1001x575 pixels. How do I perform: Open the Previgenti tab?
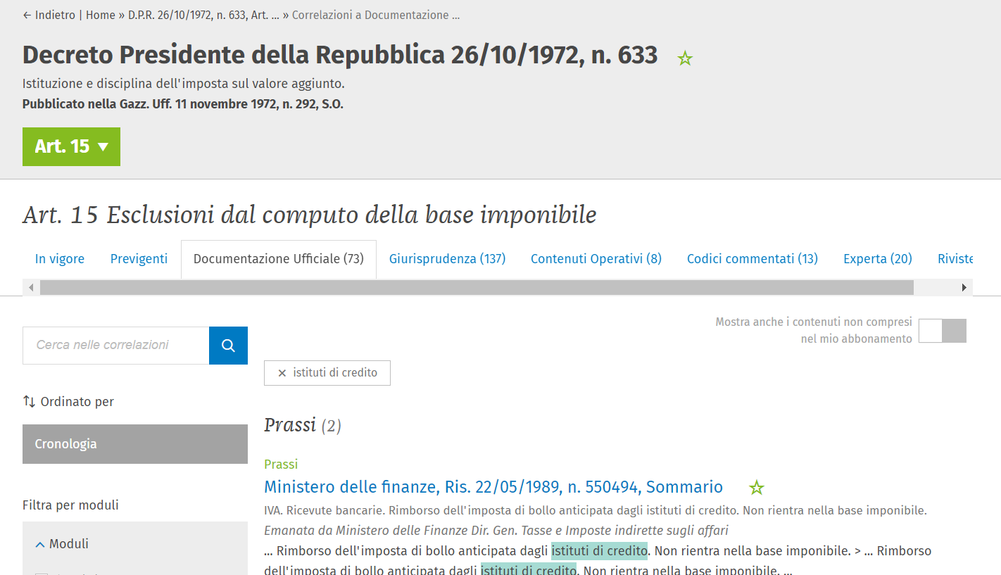coord(139,259)
